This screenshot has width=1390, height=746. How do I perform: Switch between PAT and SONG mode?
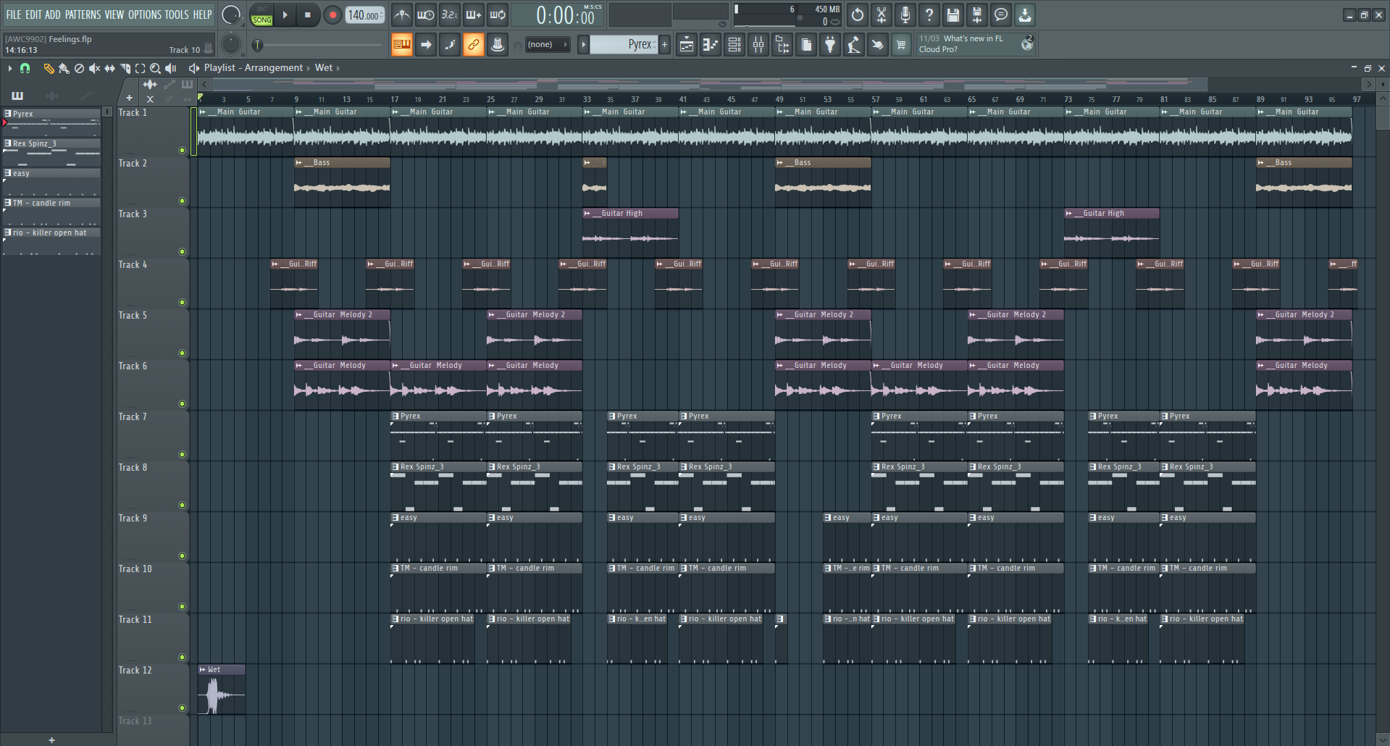point(261,15)
